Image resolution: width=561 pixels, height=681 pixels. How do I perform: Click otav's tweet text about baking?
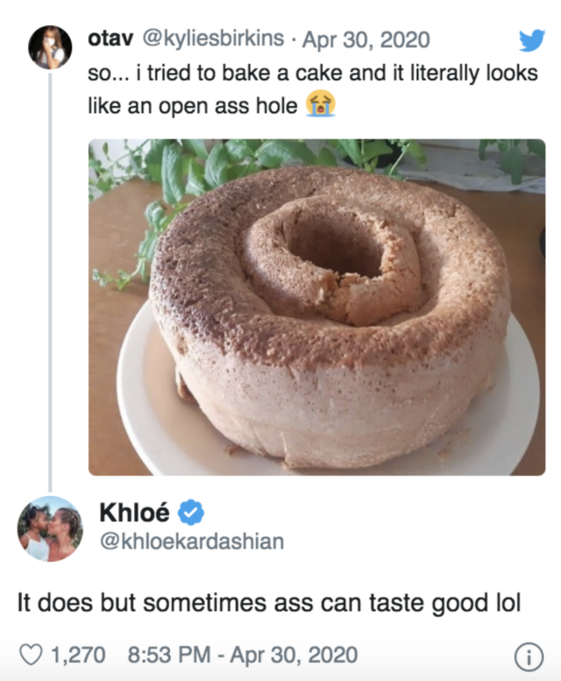point(313,89)
